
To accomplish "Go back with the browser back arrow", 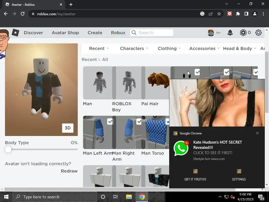I will pos(6,14).
